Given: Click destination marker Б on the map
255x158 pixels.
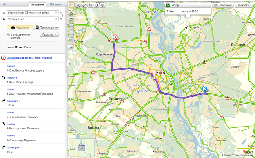Looking at the screenshot, I should 204,90.
